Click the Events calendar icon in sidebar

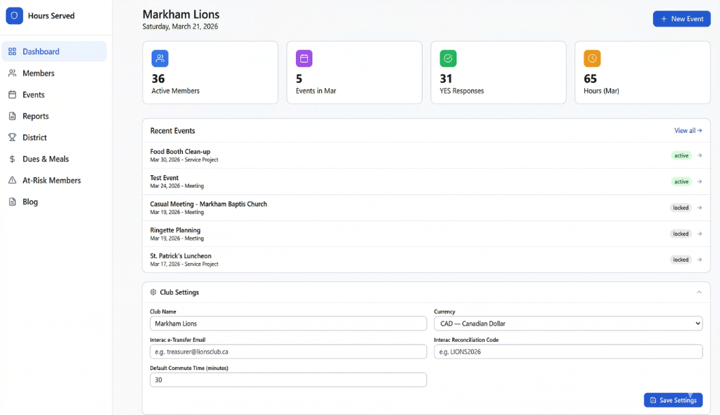13,95
